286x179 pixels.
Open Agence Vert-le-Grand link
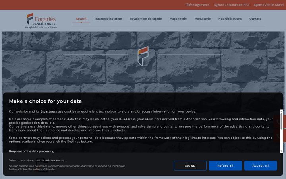click(x=269, y=5)
